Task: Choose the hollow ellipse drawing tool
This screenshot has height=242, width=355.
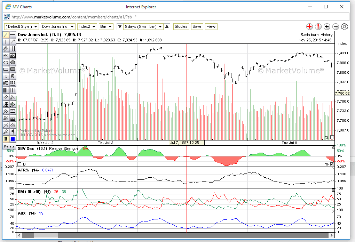Action: [x=6, y=63]
